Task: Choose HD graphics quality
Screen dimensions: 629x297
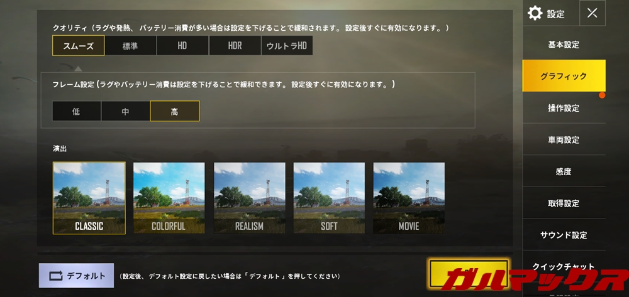Action: coord(182,46)
